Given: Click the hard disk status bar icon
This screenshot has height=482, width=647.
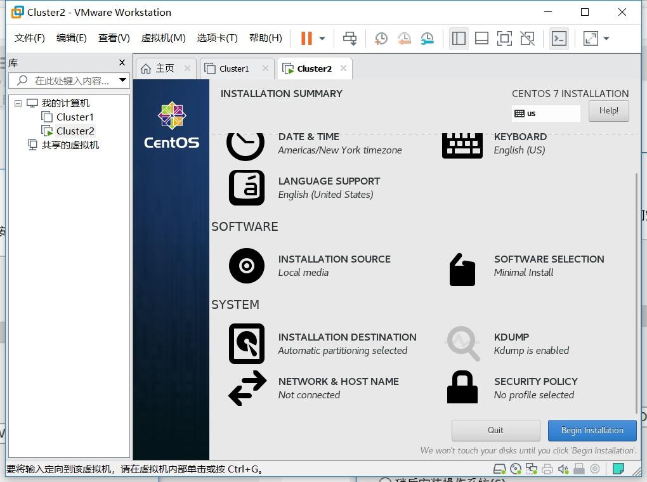Looking at the screenshot, I should pyautogui.click(x=500, y=469).
